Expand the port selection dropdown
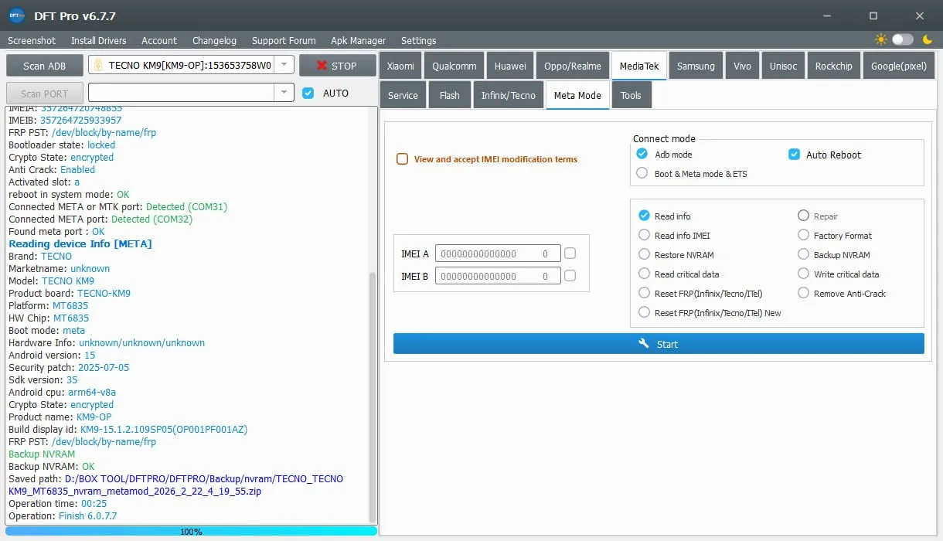 coord(284,93)
